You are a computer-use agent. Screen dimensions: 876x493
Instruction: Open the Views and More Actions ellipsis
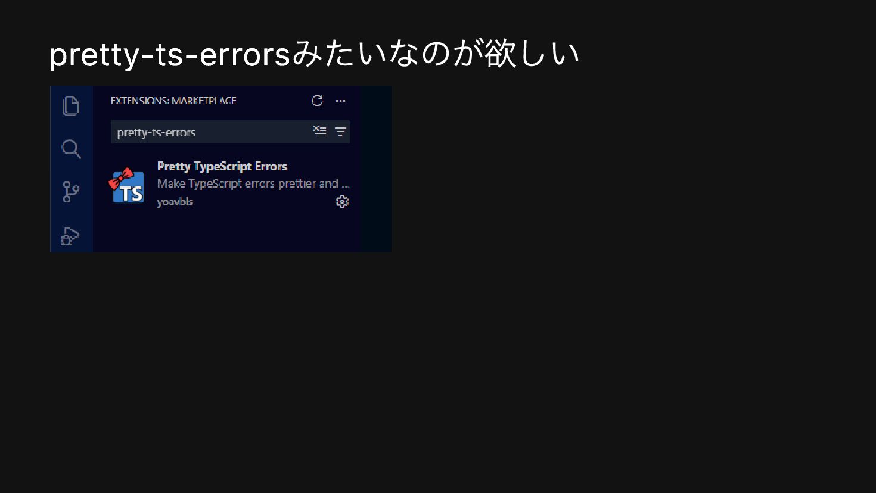(x=340, y=101)
